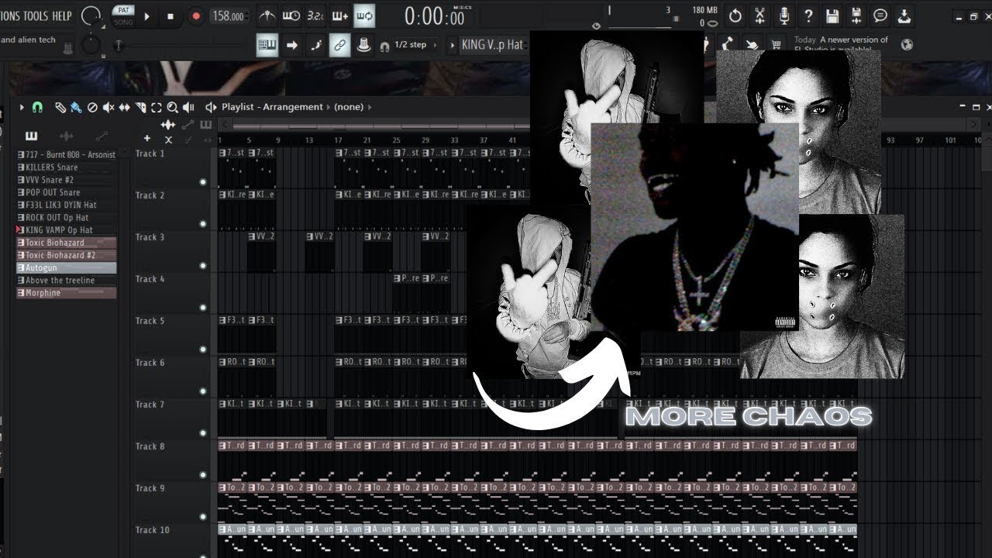Viewport: 992px width, 558px height.
Task: Select the Slice tool in playlist
Action: click(x=140, y=107)
